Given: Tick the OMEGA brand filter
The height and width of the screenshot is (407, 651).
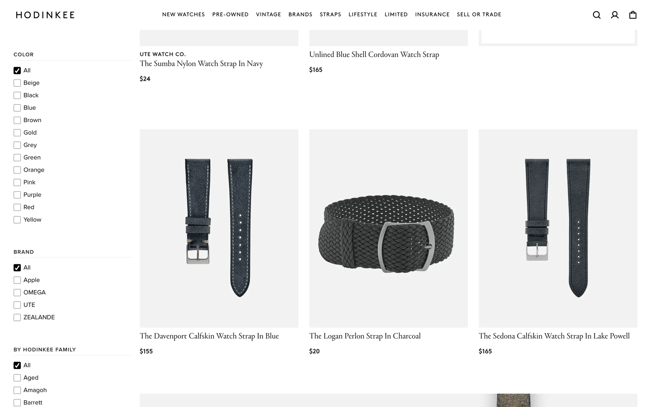Looking at the screenshot, I should (x=17, y=292).
